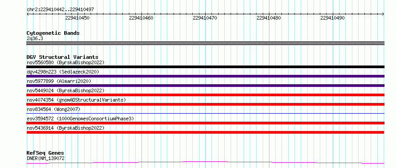
Task: Click dgv4298n223 (Sedlazeck2020) label
Action: [63, 72]
